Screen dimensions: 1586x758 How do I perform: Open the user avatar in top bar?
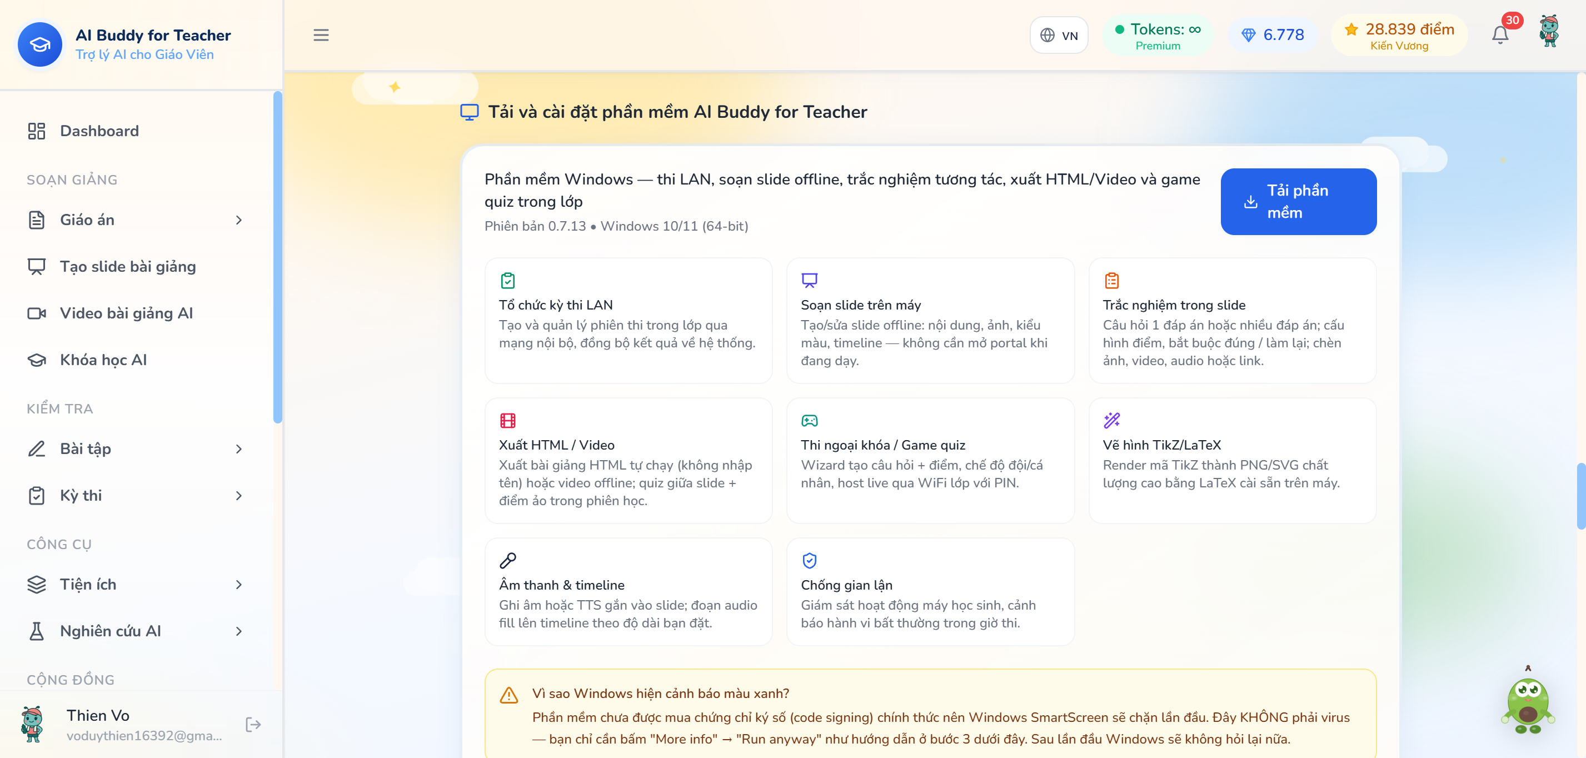pyautogui.click(x=1548, y=32)
